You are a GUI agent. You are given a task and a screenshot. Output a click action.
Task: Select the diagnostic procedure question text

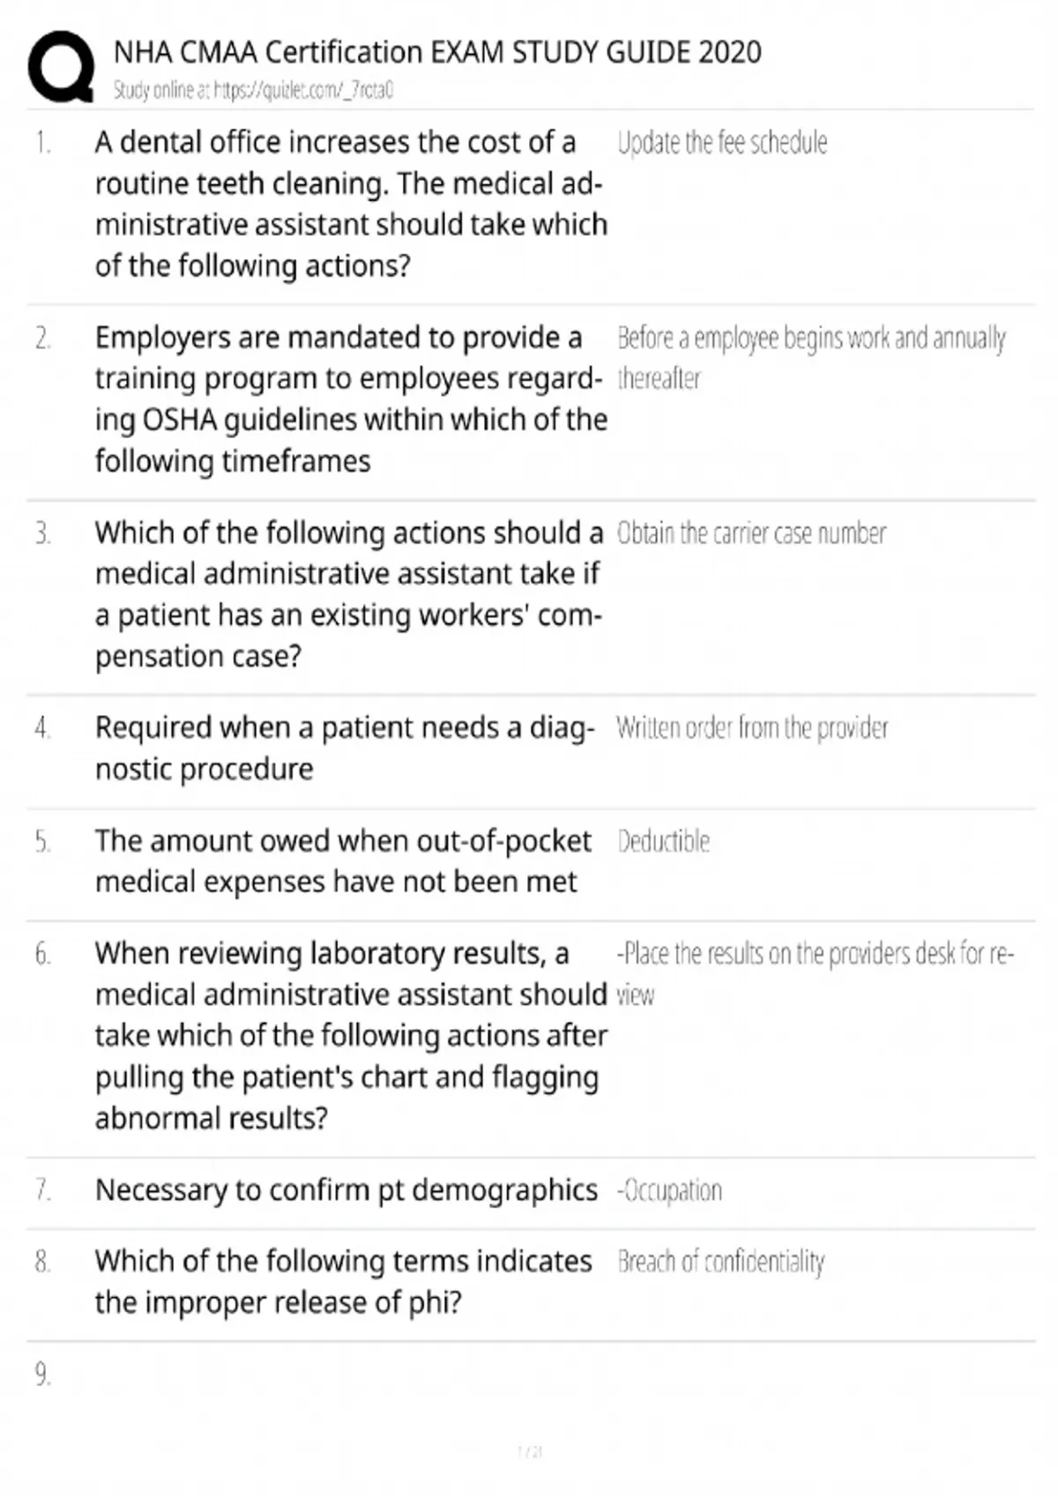[344, 748]
